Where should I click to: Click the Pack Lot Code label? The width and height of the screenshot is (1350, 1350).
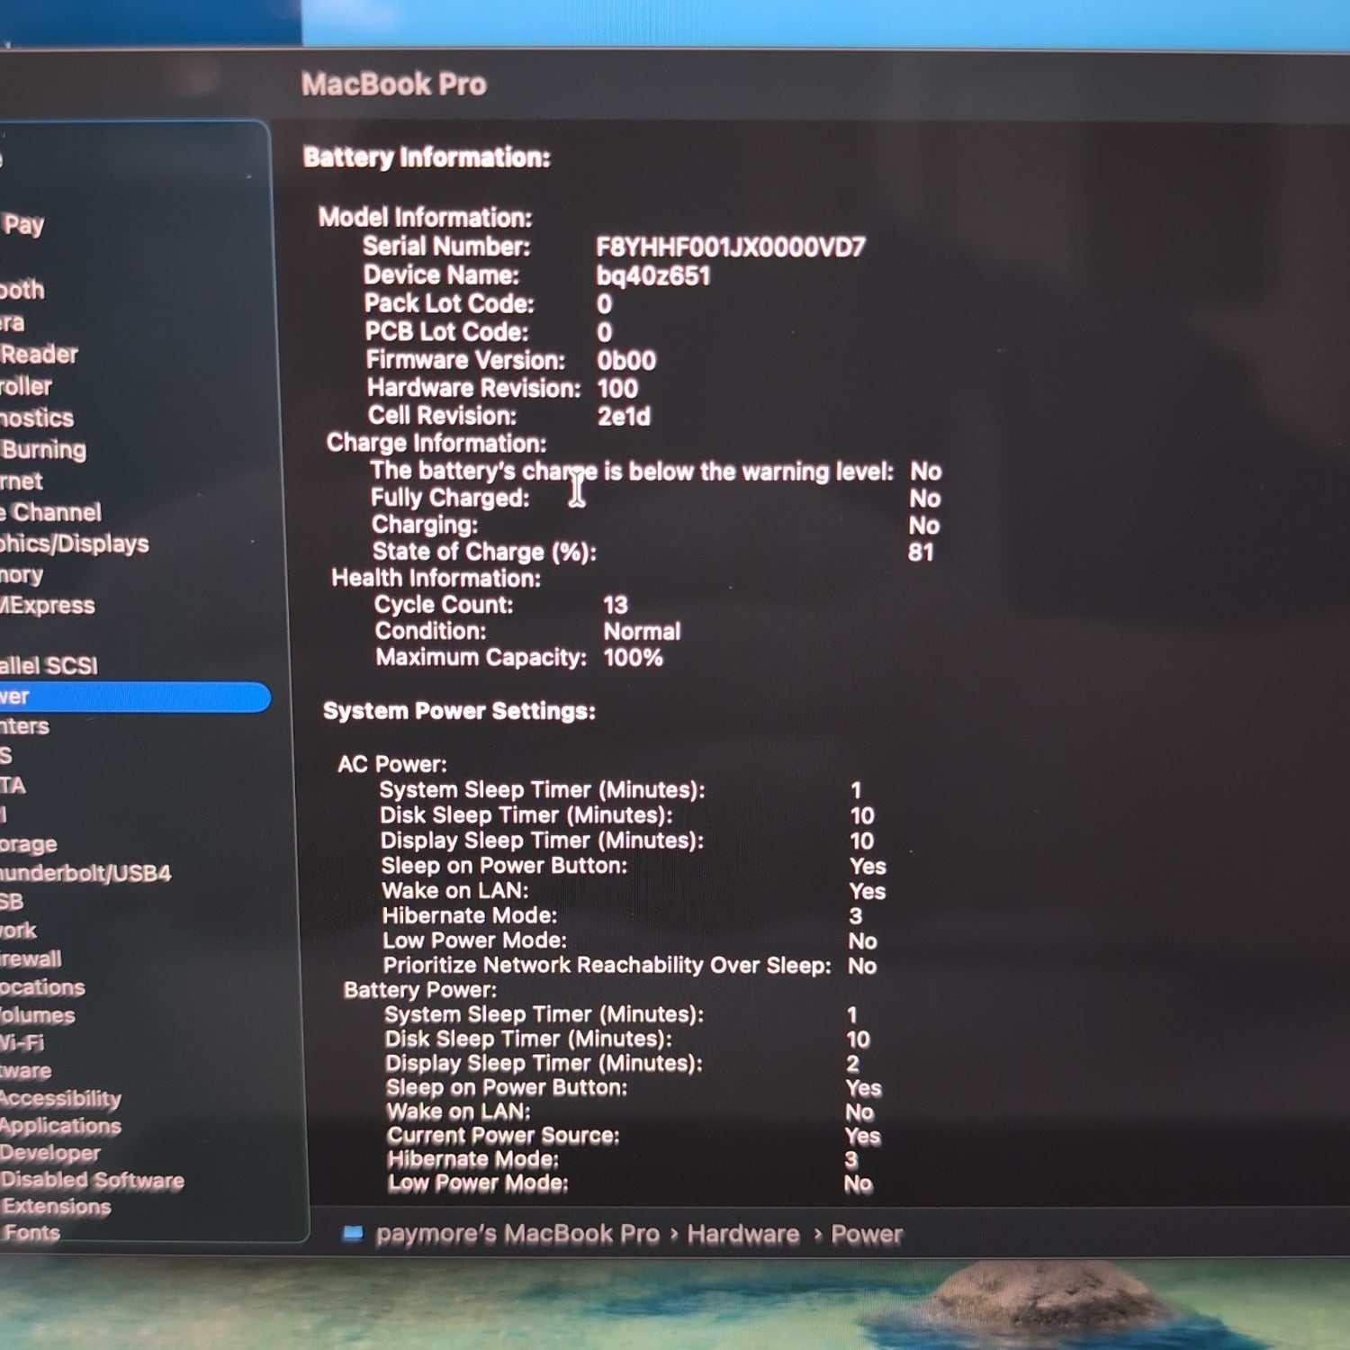click(x=449, y=304)
